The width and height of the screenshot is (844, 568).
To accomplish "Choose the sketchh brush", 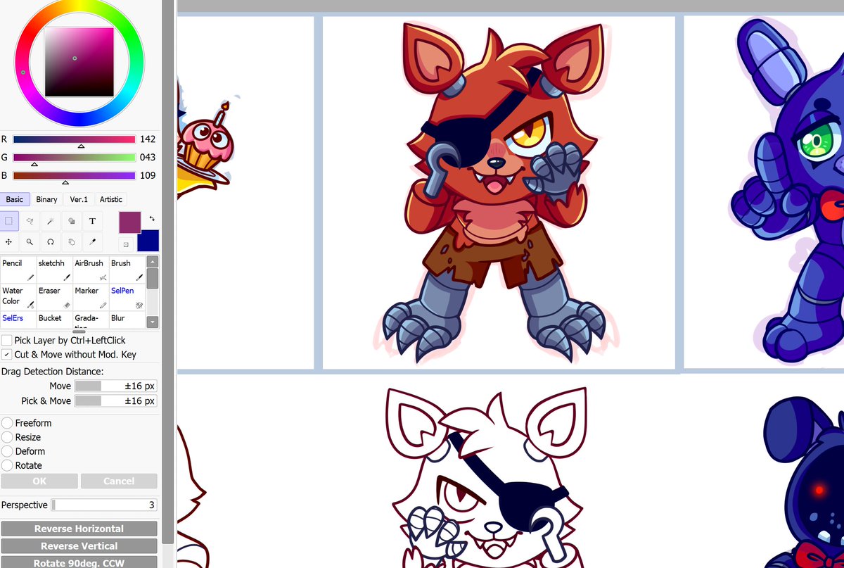I will (x=55, y=270).
